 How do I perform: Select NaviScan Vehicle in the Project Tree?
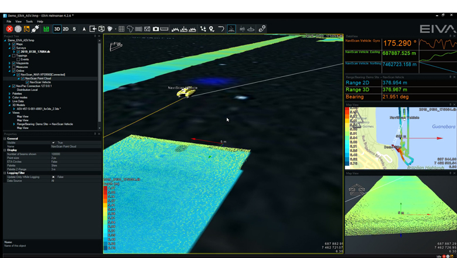(x=40, y=82)
